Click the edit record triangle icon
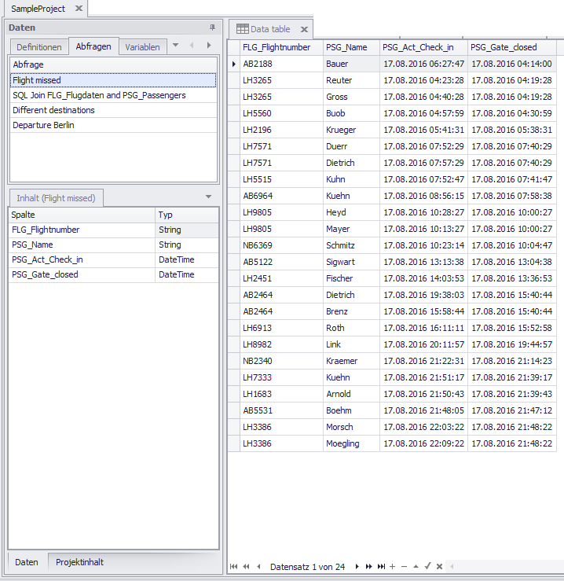 [x=416, y=566]
